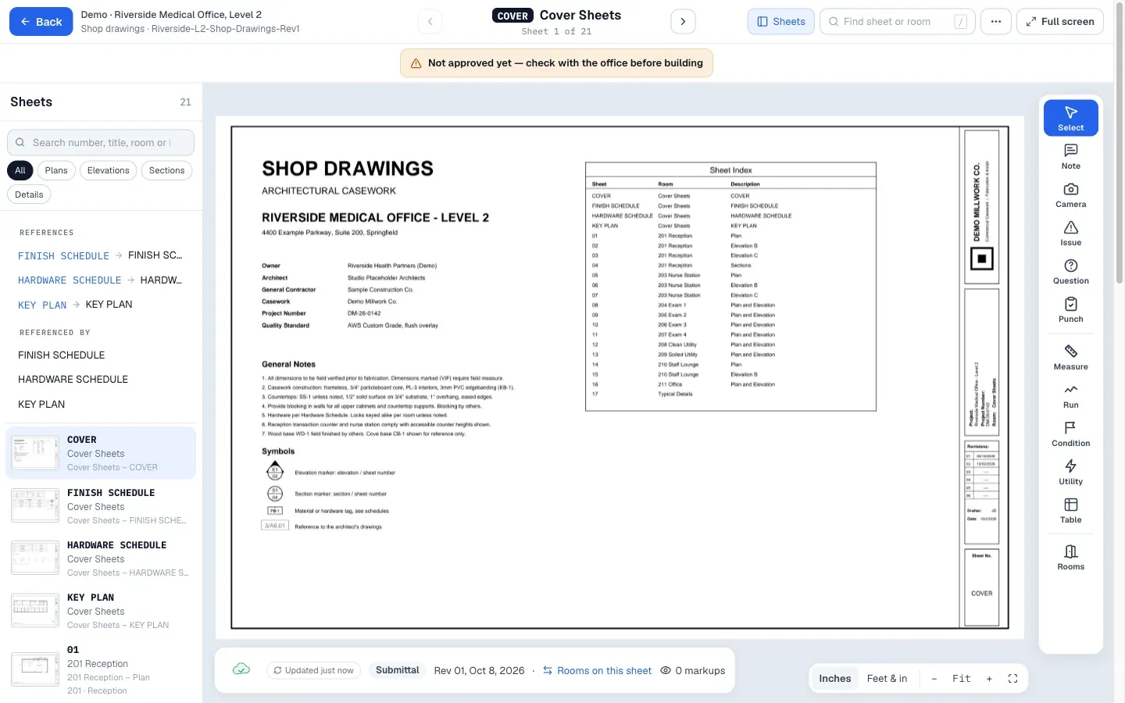
Task: Choose the Punch tool
Action: (x=1070, y=309)
